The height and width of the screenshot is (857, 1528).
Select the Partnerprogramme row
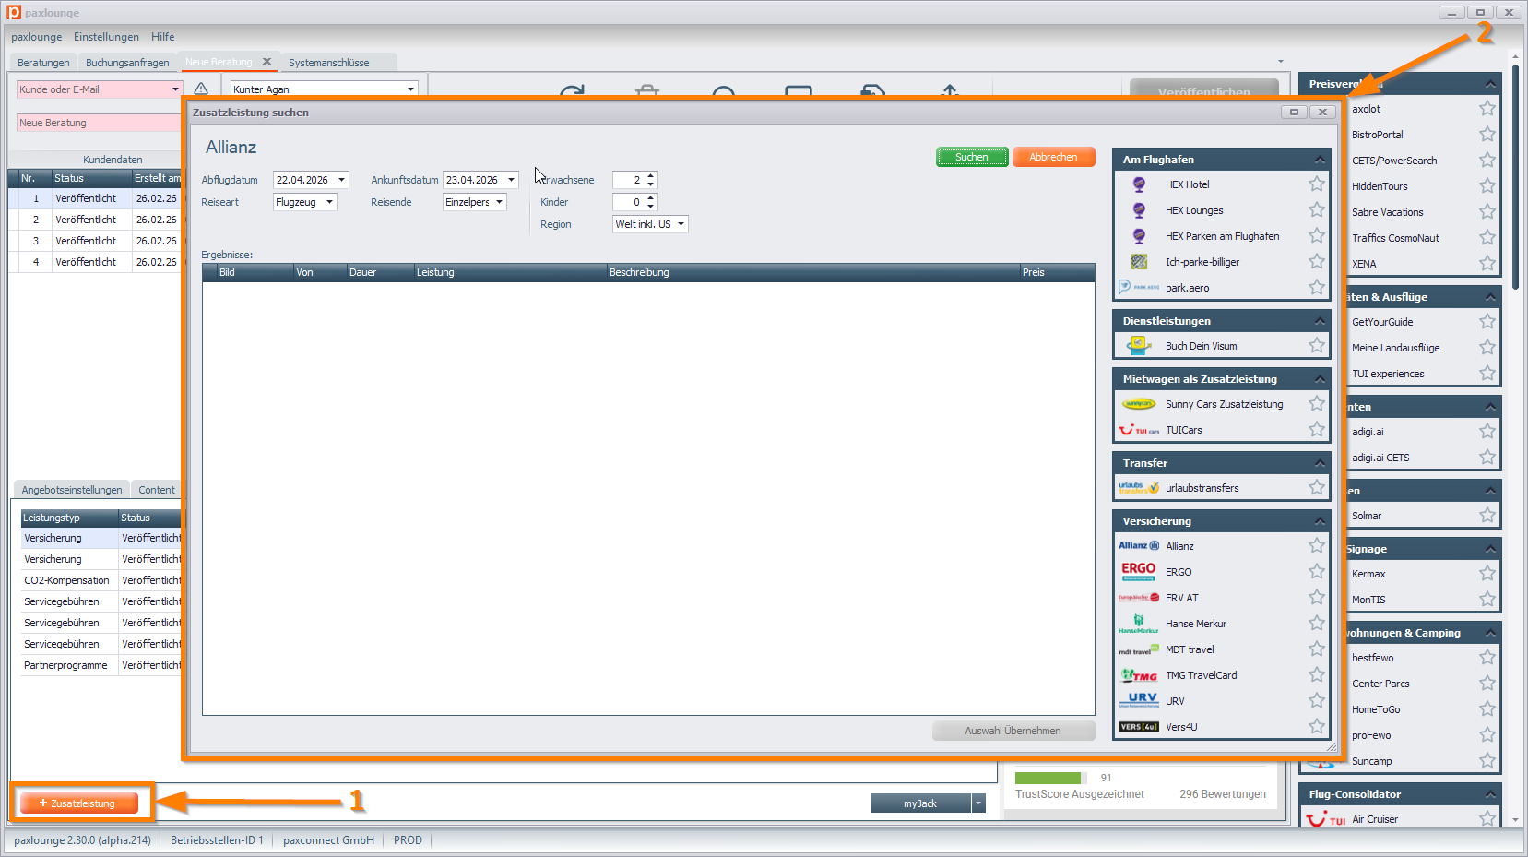coord(101,665)
